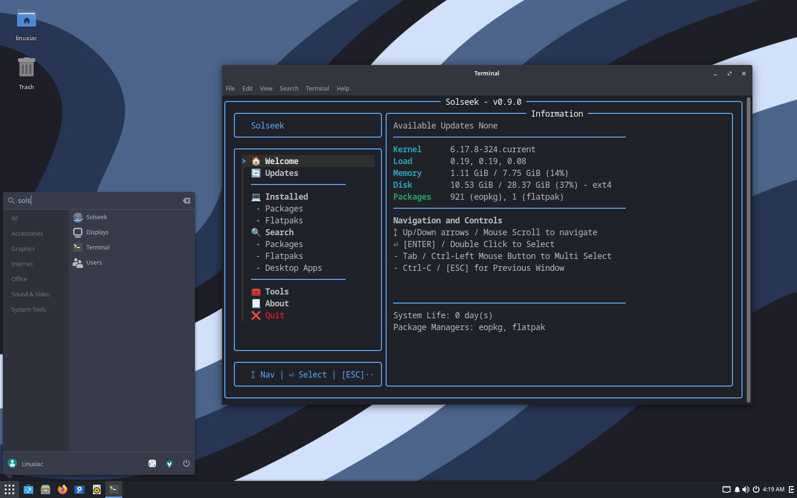The image size is (797, 498).
Task: Filter by System Tools category
Action: point(28,310)
